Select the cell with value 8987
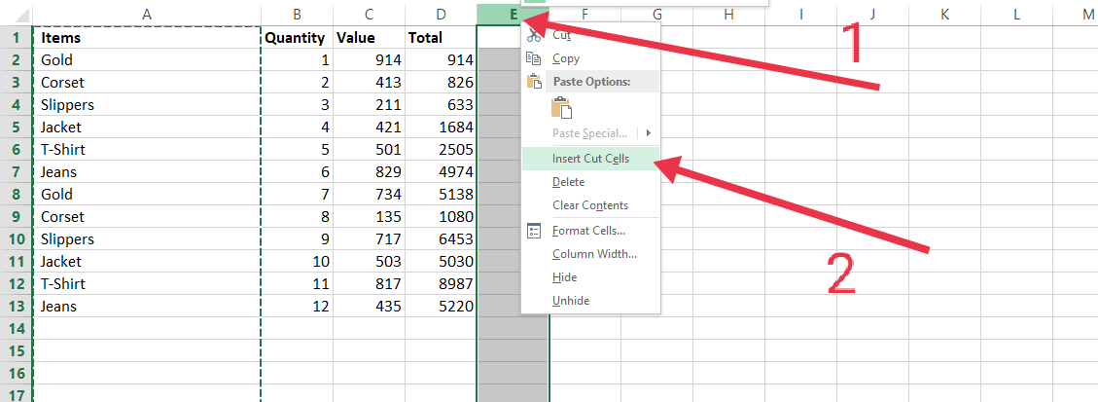Image resolution: width=1098 pixels, height=402 pixels. [441, 284]
